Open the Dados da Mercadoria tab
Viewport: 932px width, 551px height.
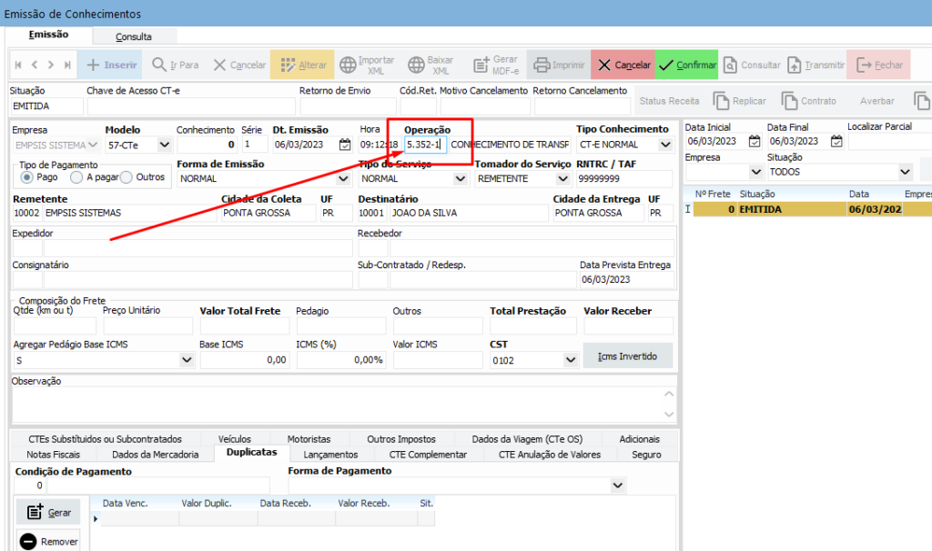155,455
